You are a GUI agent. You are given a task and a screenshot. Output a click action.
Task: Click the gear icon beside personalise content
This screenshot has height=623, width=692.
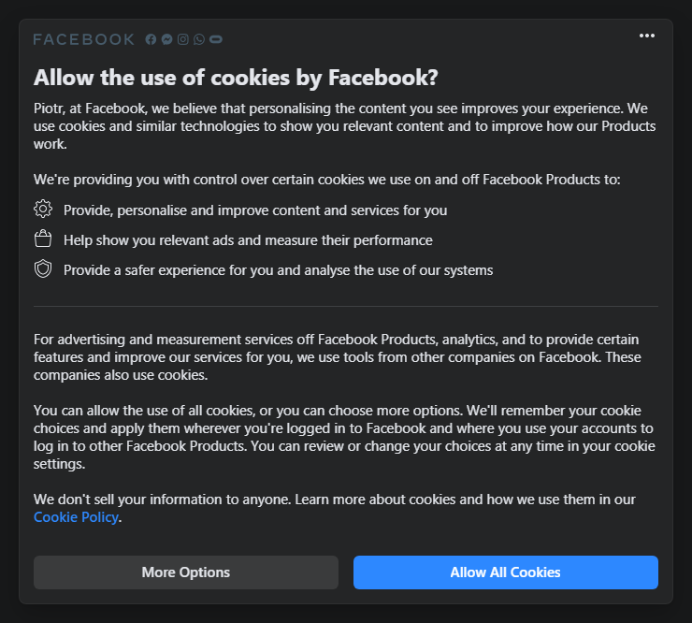point(43,209)
